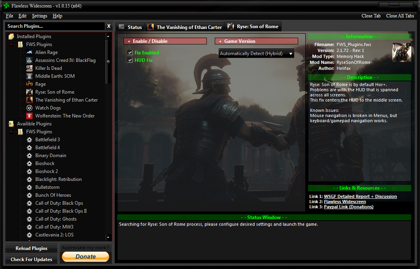This screenshot has height=269, width=420.
Task: Clear the plugin search with the X button
Action: tap(109, 26)
